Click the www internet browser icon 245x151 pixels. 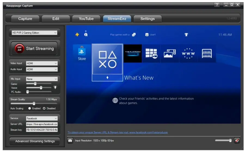click(188, 53)
